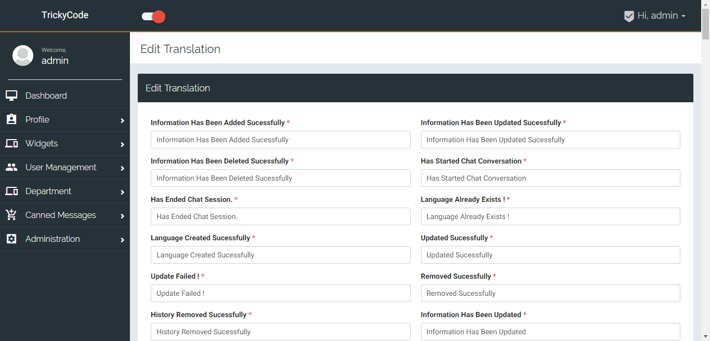Click the Dashboard monitor icon

[x=11, y=96]
